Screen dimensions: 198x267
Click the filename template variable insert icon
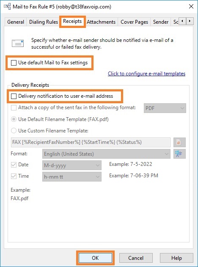coord(179,142)
